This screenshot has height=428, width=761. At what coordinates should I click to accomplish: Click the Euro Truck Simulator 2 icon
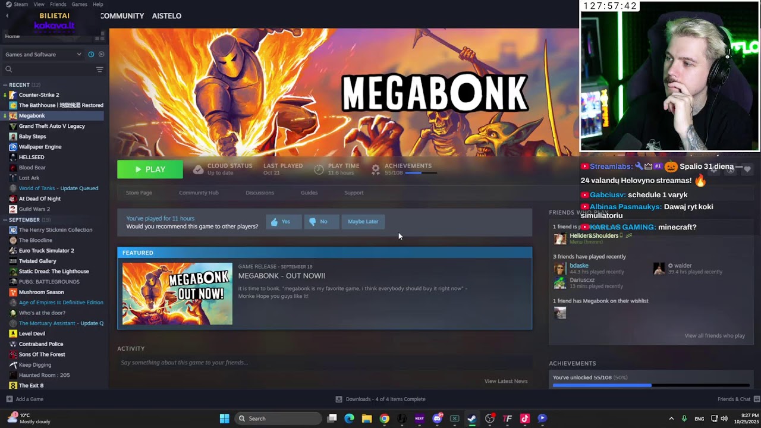pos(13,251)
